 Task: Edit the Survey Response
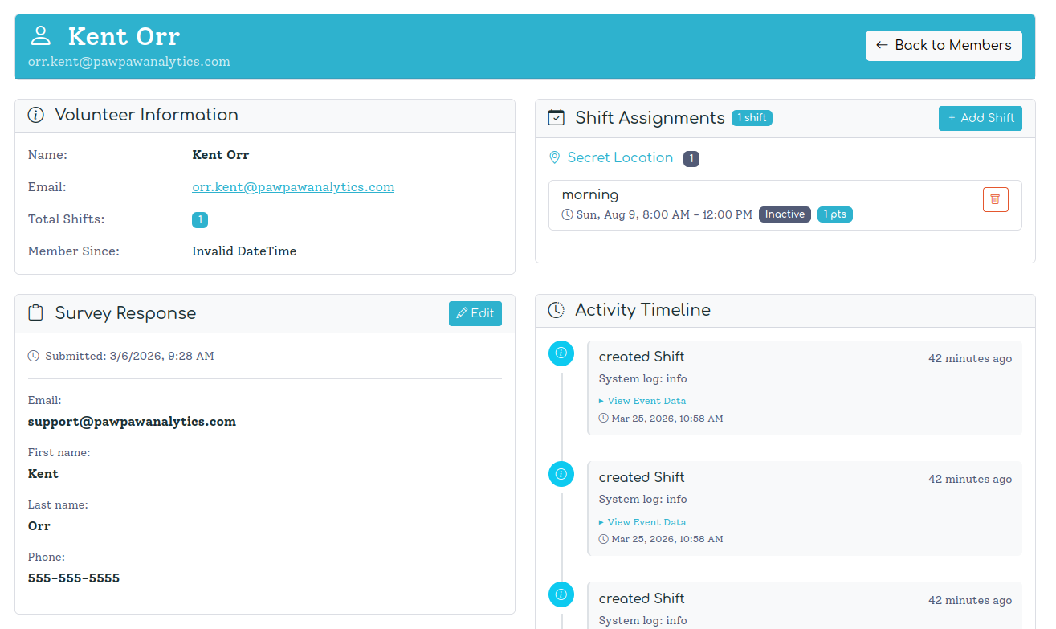coord(475,313)
